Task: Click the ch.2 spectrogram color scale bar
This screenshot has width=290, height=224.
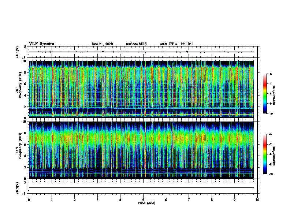Action: (265, 154)
